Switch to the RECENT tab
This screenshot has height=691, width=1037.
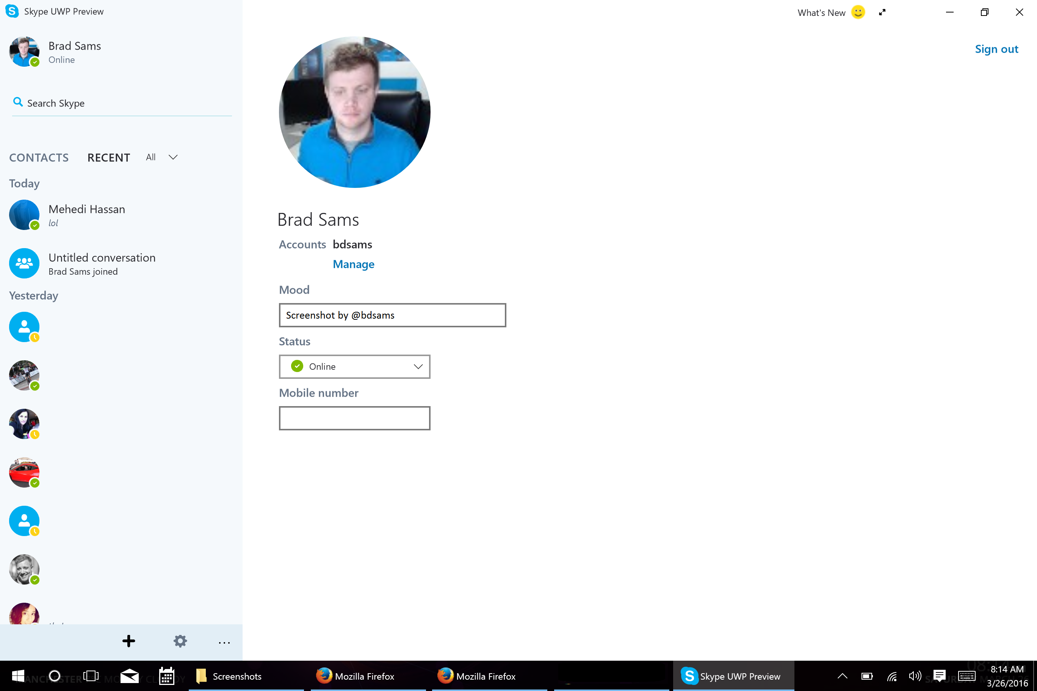108,158
